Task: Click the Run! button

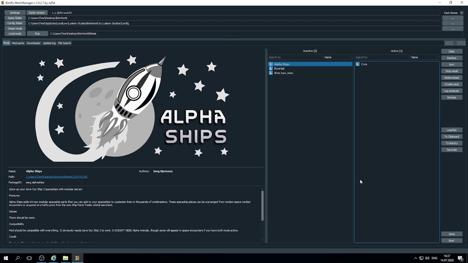Action: click(x=452, y=241)
